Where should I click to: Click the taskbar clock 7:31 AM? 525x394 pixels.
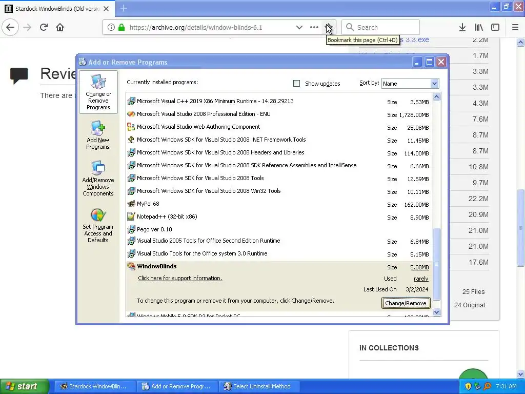506,386
